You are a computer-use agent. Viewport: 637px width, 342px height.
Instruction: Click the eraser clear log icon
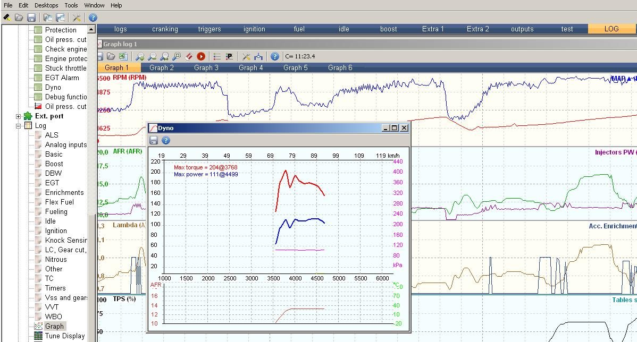[188, 56]
